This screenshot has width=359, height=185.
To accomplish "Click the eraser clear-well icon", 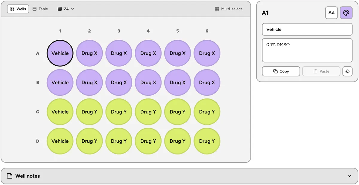I will pyautogui.click(x=347, y=71).
